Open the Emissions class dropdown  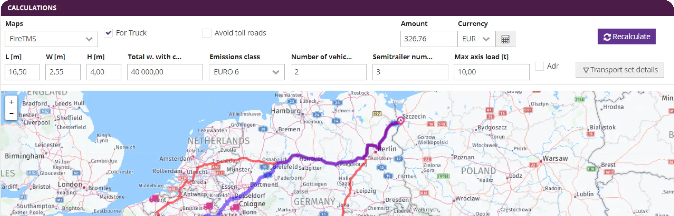tap(246, 72)
